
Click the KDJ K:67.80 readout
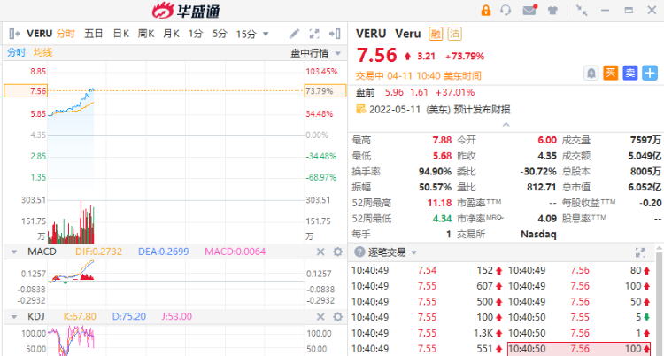tap(80, 316)
